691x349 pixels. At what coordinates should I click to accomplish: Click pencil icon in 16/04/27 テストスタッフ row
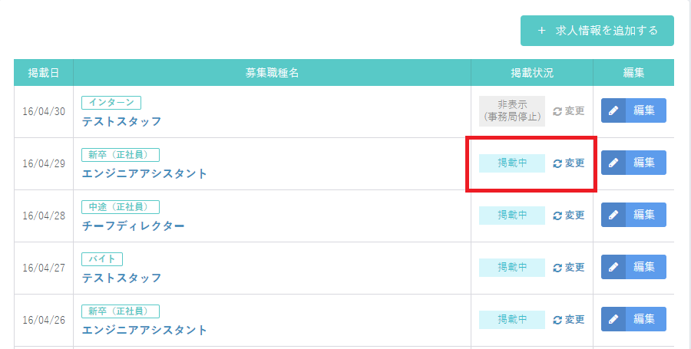click(613, 267)
